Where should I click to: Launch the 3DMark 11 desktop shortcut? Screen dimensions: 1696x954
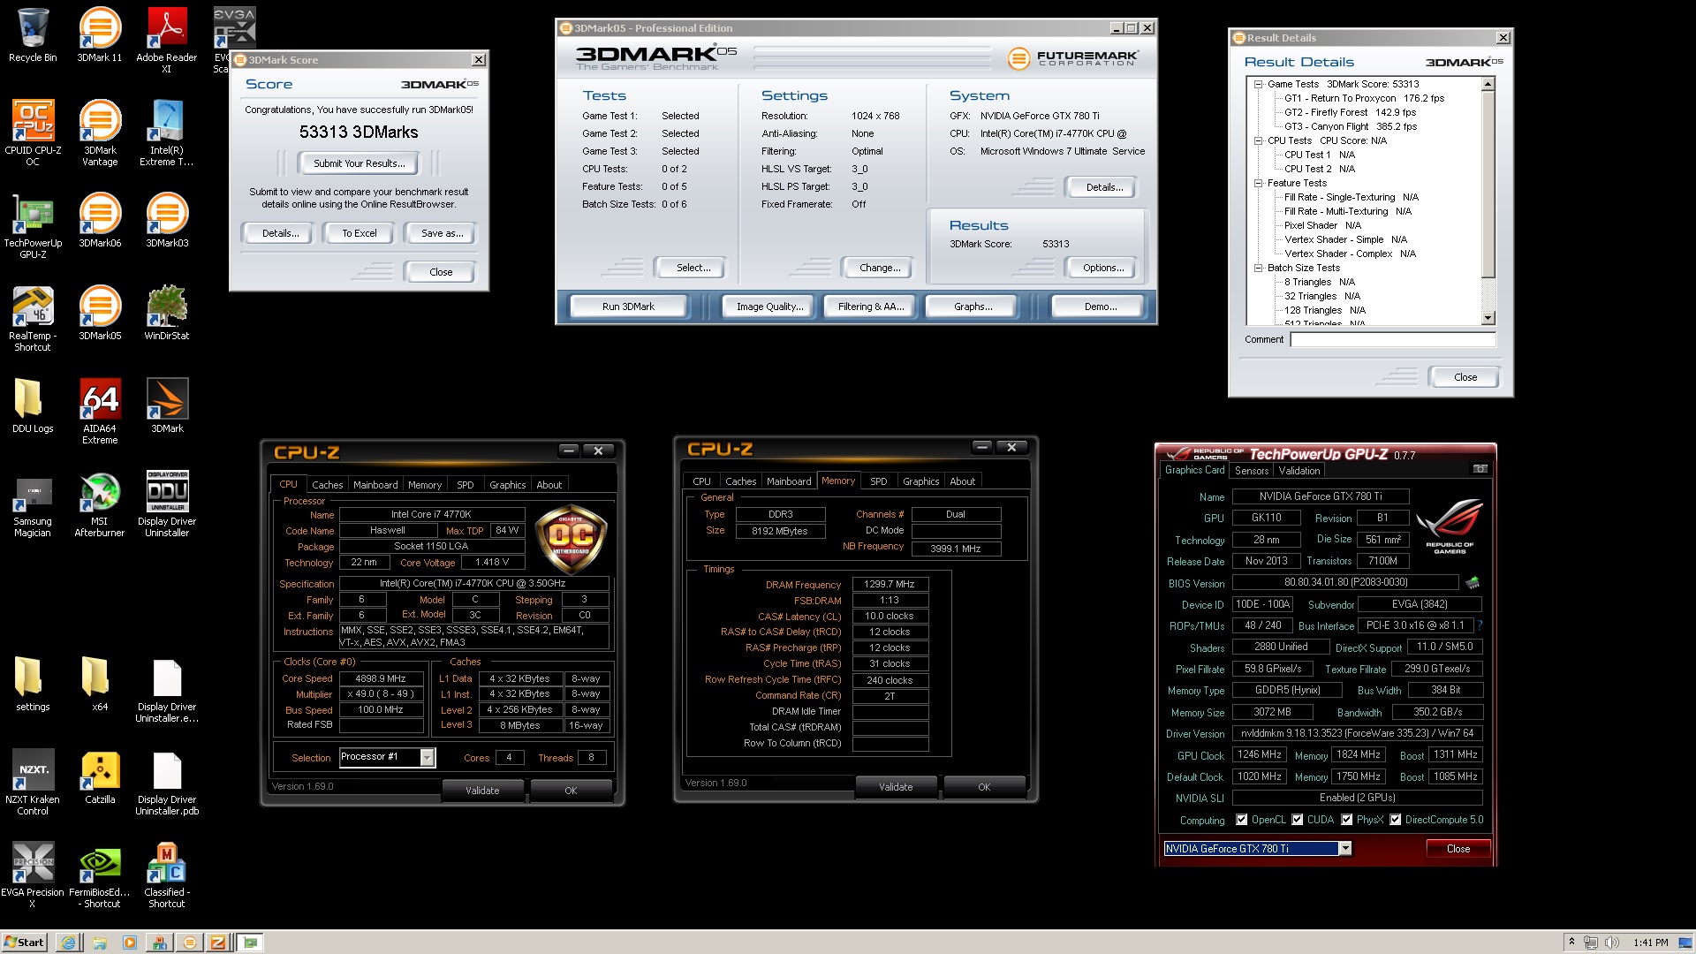(x=100, y=35)
